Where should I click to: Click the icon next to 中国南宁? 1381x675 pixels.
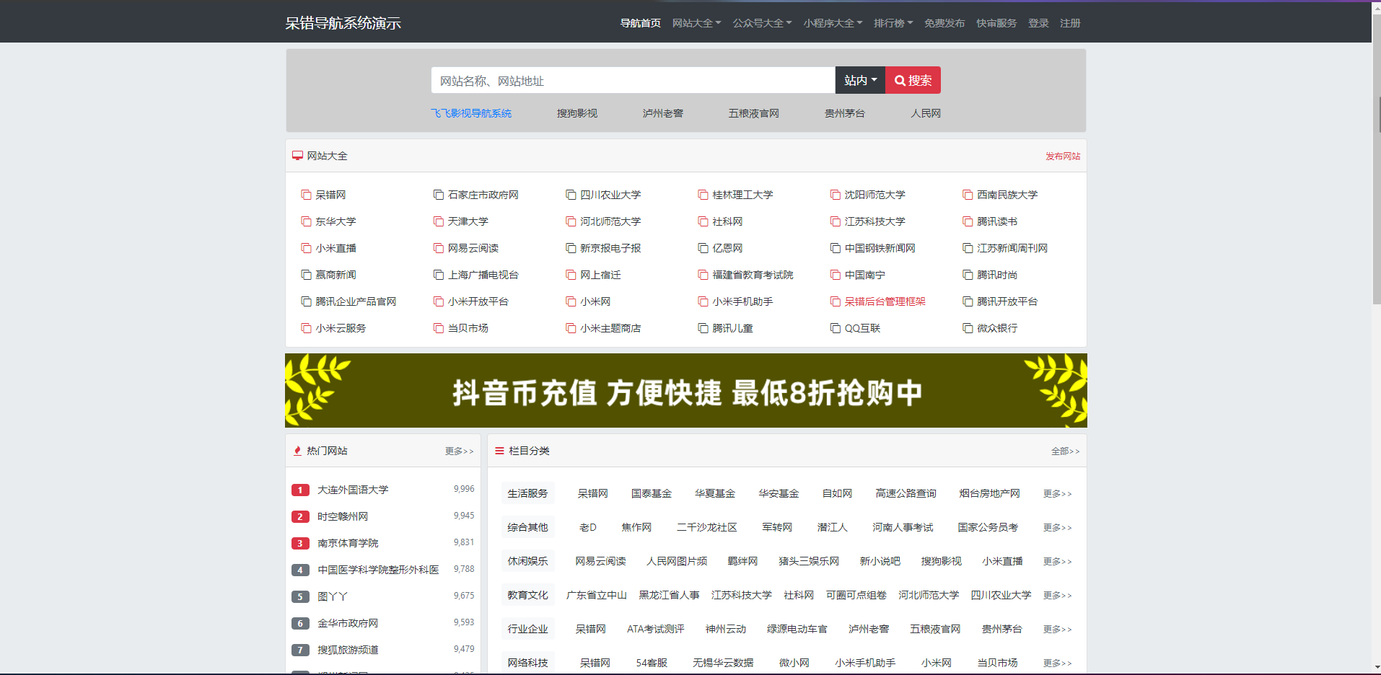835,275
